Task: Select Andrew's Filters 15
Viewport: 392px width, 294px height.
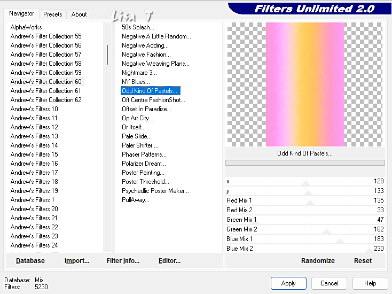Action: point(34,154)
